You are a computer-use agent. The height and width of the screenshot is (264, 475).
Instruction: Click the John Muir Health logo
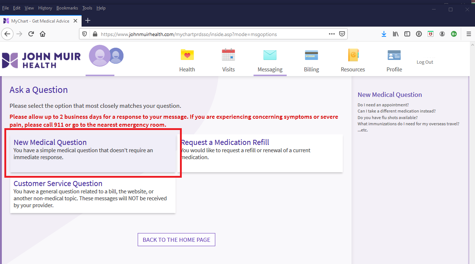41,60
